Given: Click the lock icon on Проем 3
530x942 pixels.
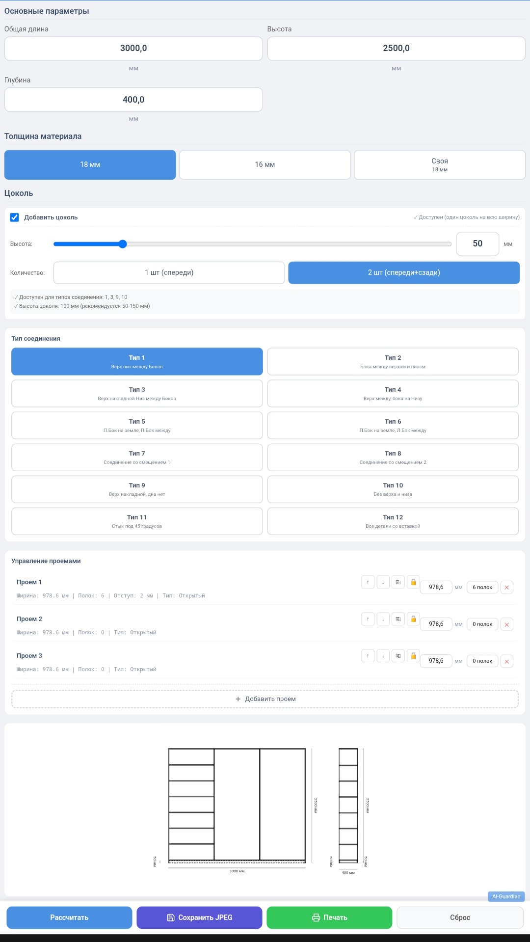Looking at the screenshot, I should 413,656.
